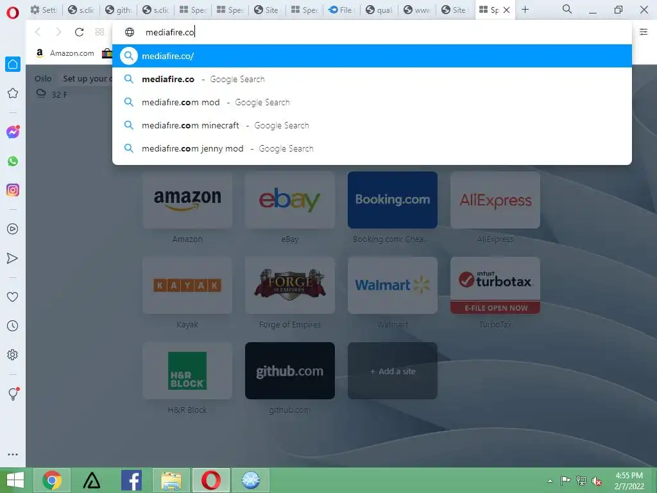
Task: Open the lightbulb tips icon in the sidebar
Action: 13,394
